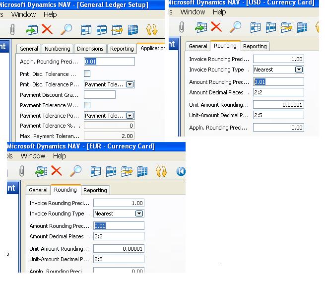Viewport: 325px width, 283px height.
Task: Click first blue table icon in General Ledger Setup
Action: [x=86, y=30]
